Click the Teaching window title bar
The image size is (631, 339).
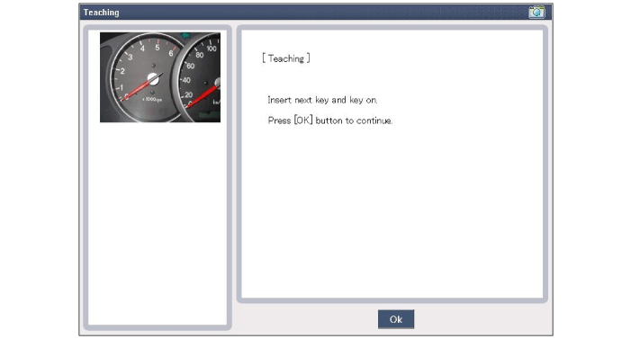click(x=315, y=12)
